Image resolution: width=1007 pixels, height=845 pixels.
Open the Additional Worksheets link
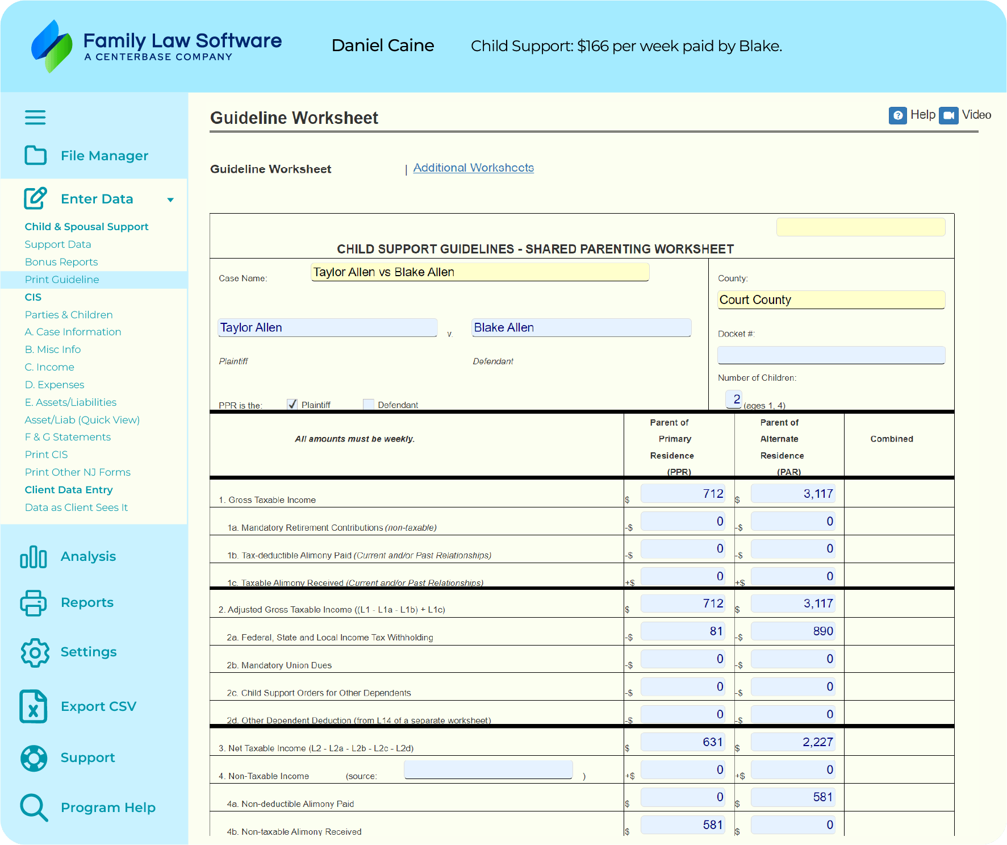tap(473, 168)
